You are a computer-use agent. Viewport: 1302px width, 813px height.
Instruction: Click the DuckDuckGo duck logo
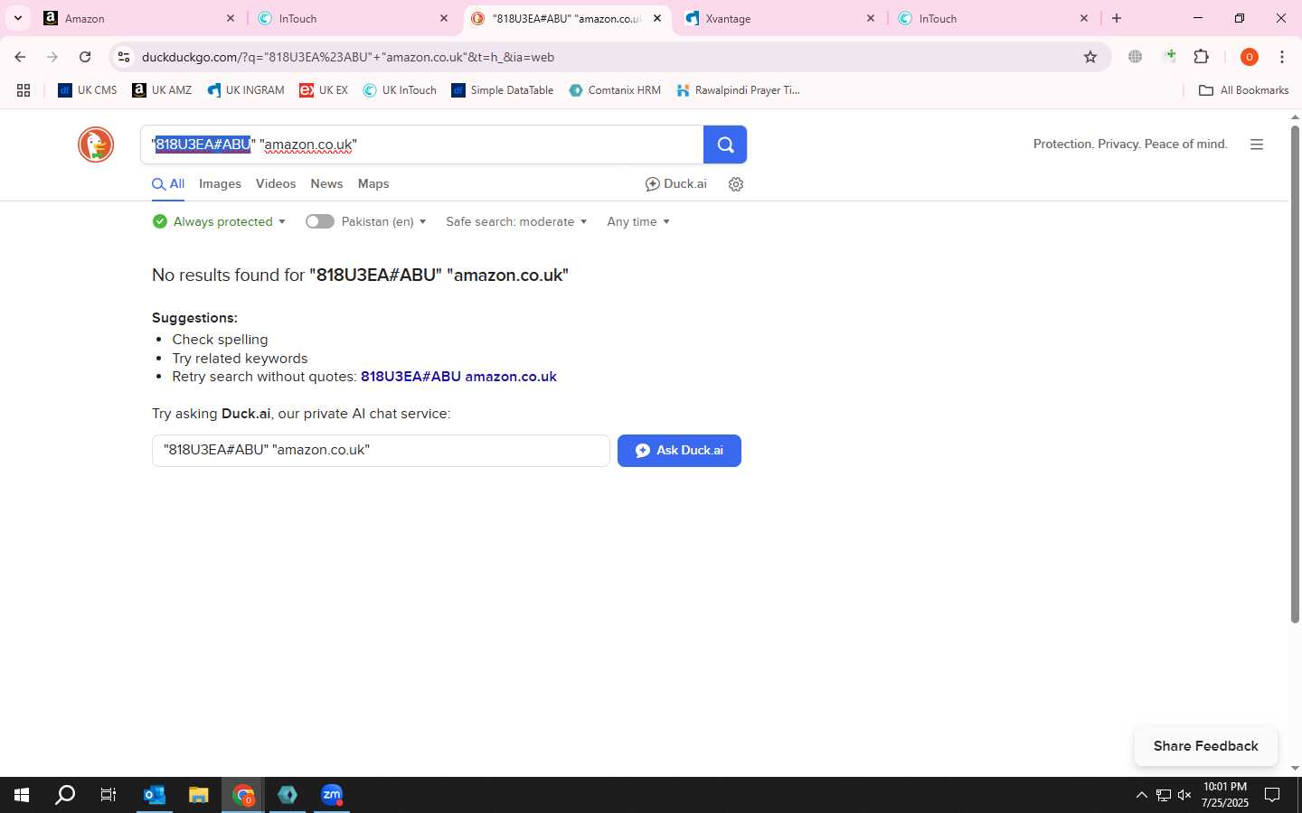point(96,145)
